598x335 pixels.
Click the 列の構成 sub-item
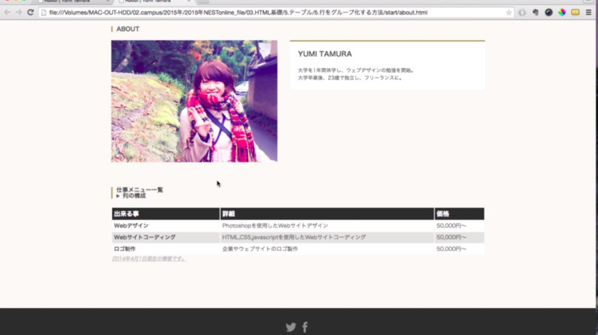click(x=134, y=196)
